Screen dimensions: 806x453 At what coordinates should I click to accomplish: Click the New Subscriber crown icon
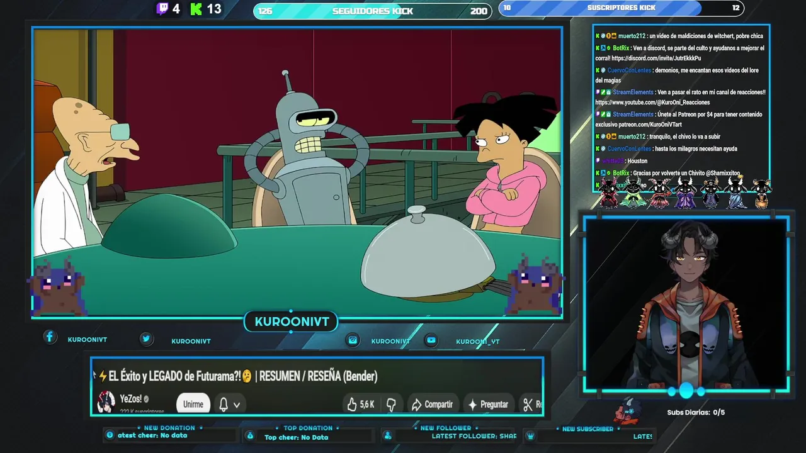click(x=530, y=435)
